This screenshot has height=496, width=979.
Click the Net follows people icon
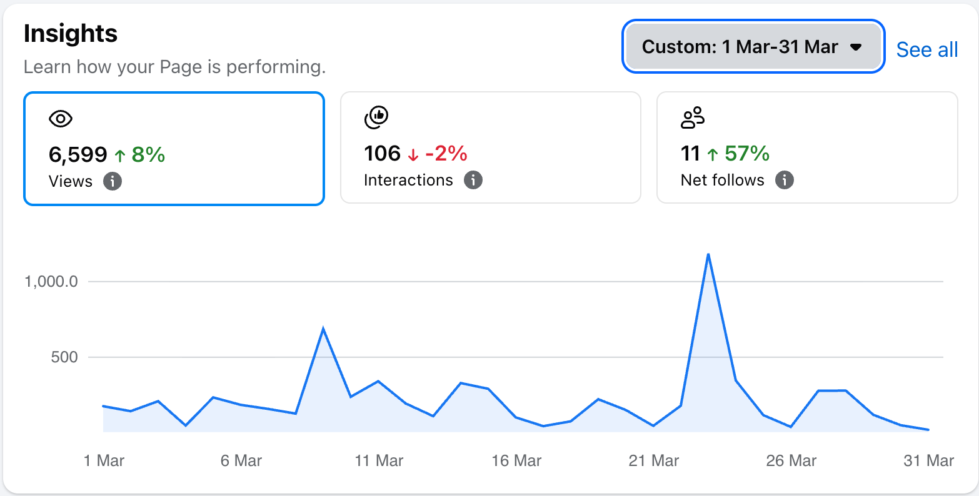tap(693, 117)
